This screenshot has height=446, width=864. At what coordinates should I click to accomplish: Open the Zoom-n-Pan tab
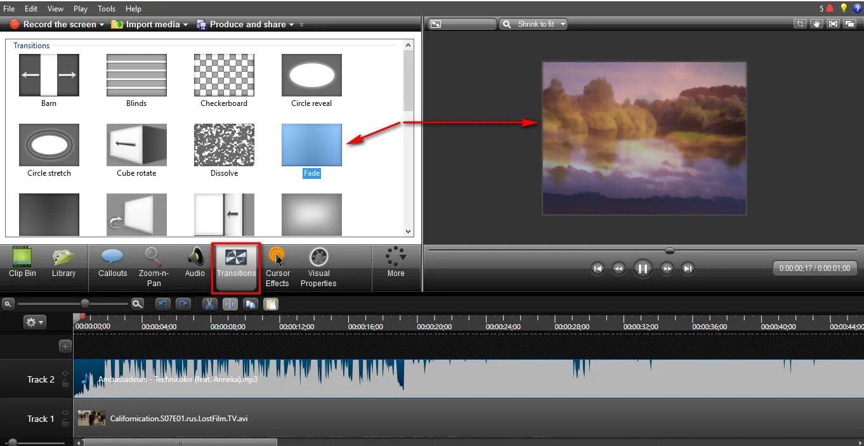point(154,268)
